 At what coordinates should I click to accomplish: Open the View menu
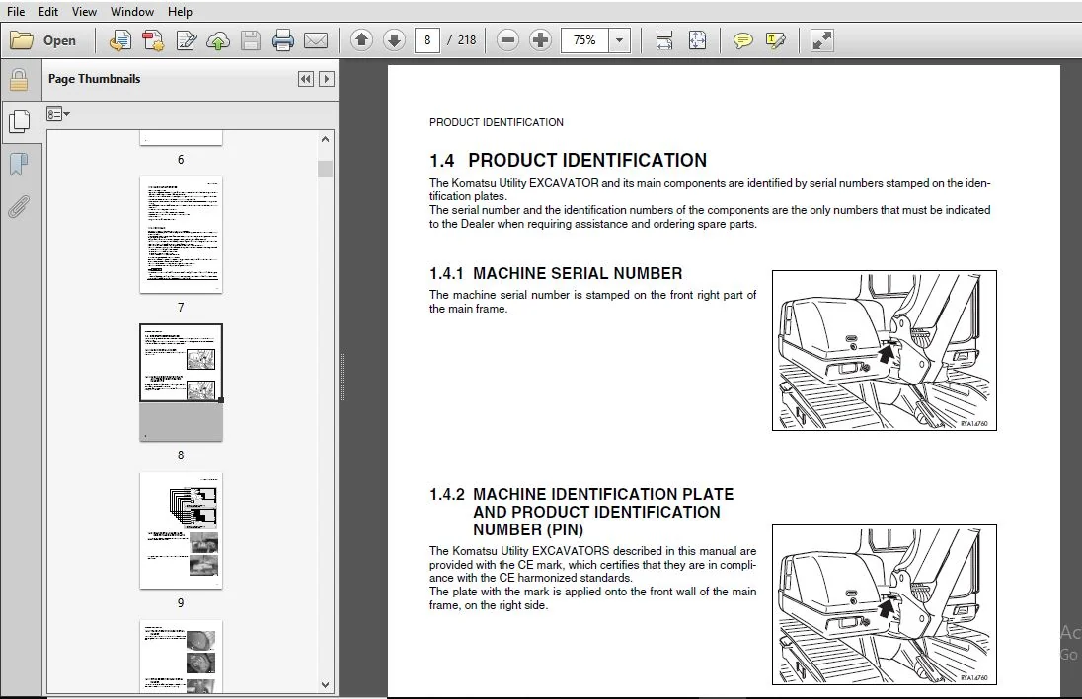tap(84, 12)
